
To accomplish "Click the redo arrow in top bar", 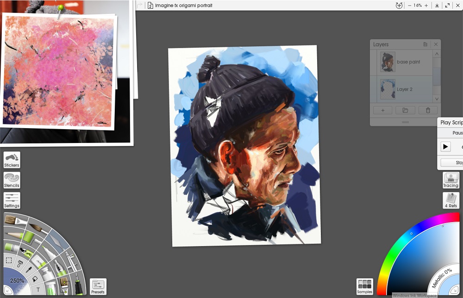I will (x=140, y=5).
